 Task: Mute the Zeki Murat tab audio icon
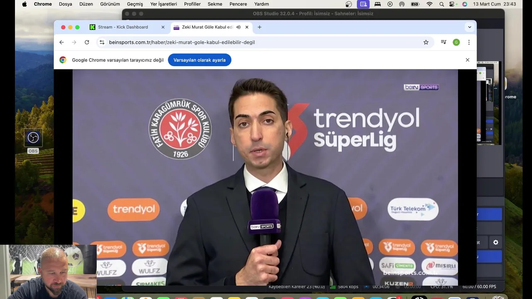pos(239,27)
